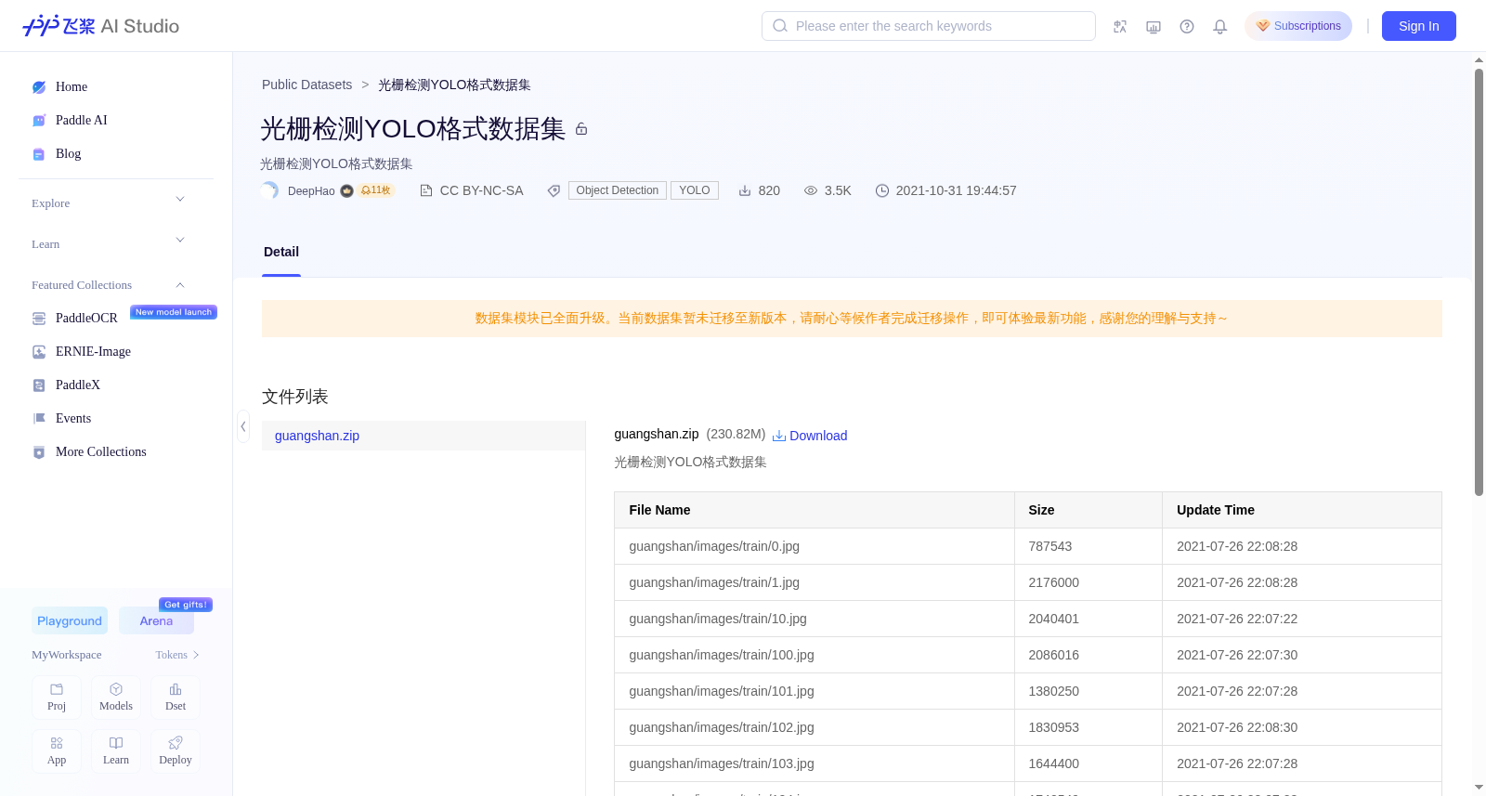This screenshot has width=1486, height=796.
Task: Collapse the sidebar with arrow handle
Action: [243, 426]
